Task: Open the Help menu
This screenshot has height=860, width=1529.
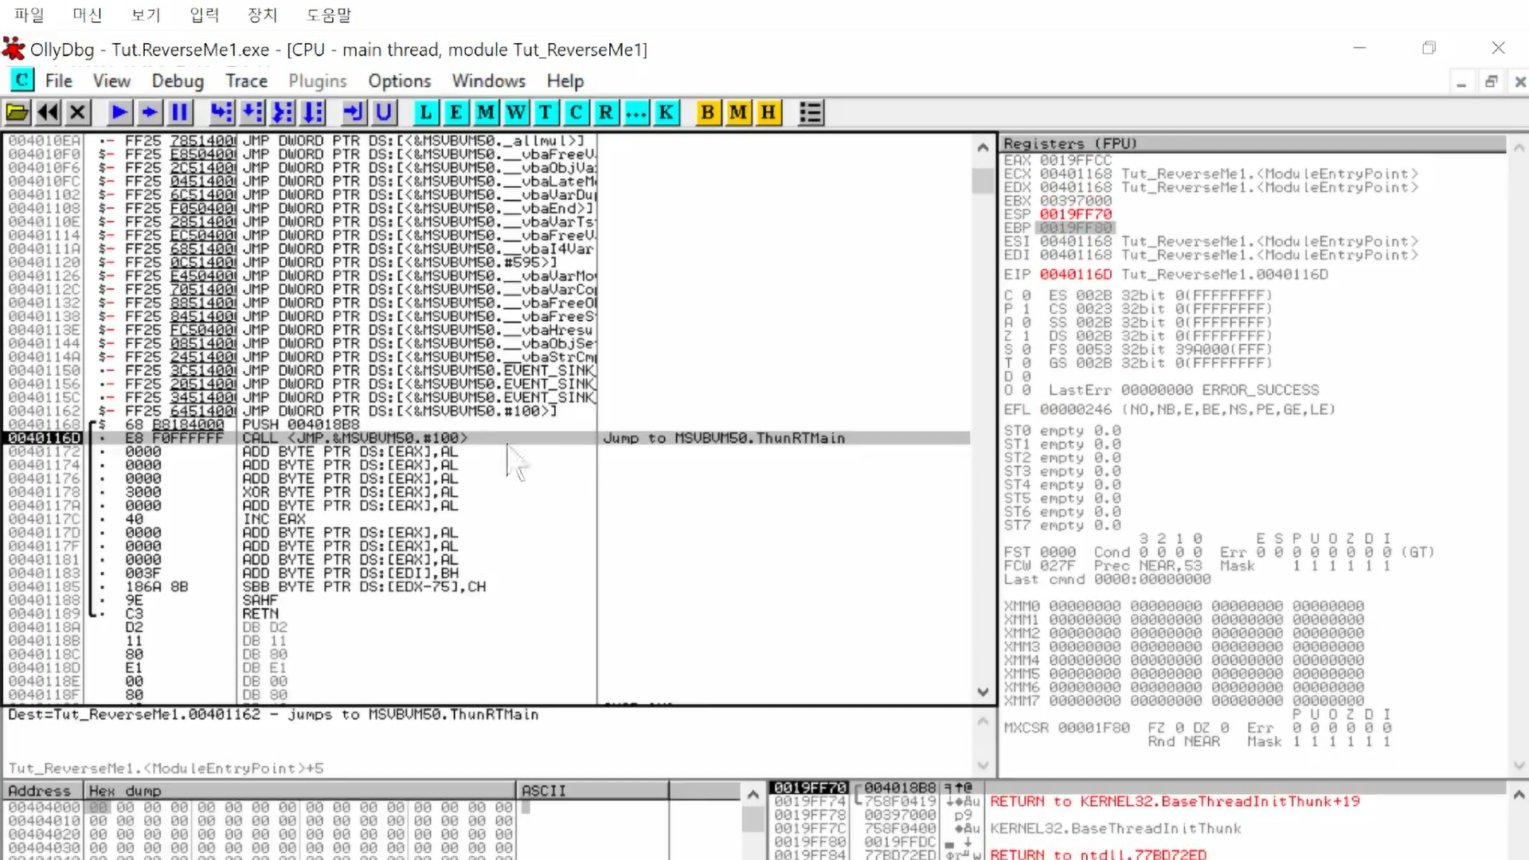Action: 565,81
